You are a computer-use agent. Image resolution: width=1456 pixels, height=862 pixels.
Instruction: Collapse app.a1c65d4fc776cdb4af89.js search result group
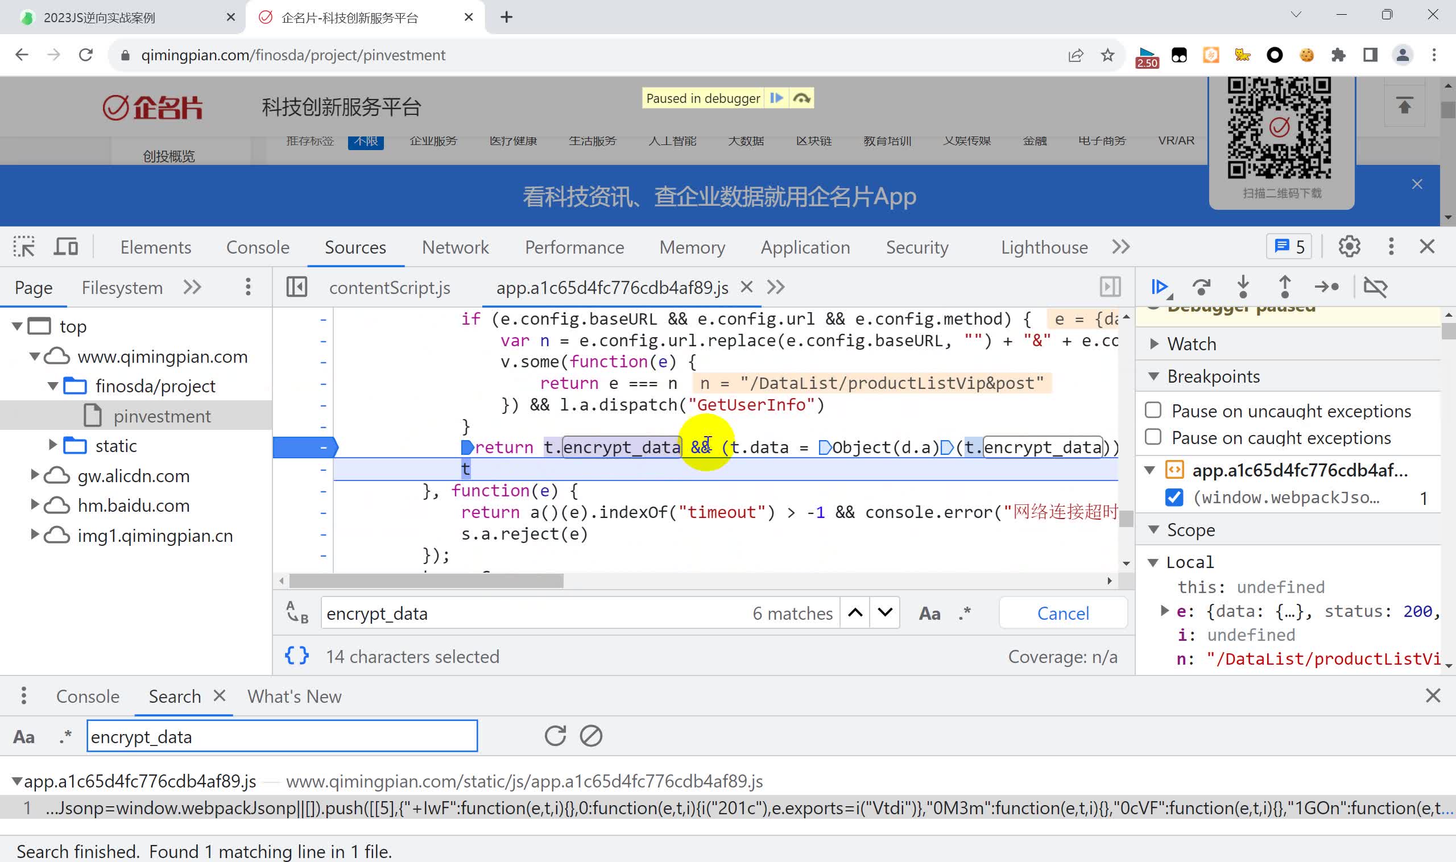[x=18, y=781]
